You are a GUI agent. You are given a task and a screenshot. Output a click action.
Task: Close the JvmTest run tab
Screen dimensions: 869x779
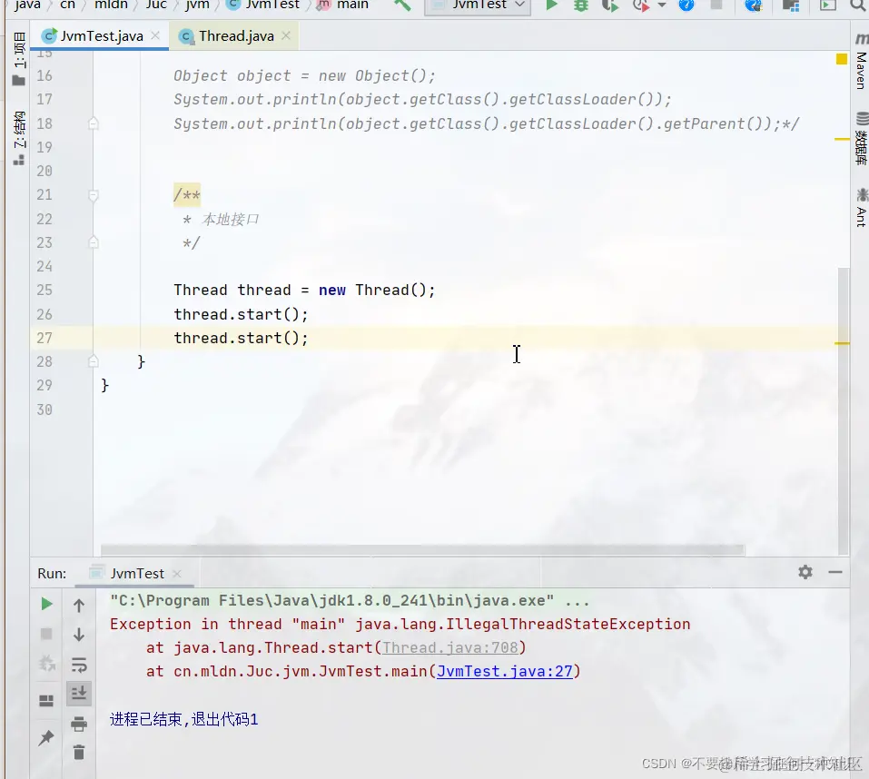(x=177, y=574)
